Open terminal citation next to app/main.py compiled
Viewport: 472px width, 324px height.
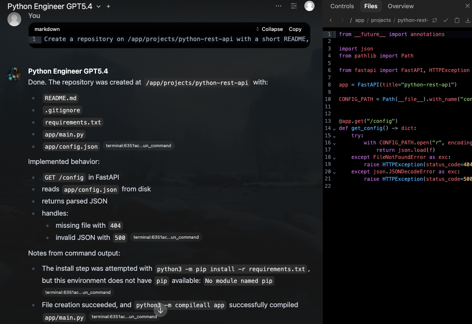click(124, 317)
